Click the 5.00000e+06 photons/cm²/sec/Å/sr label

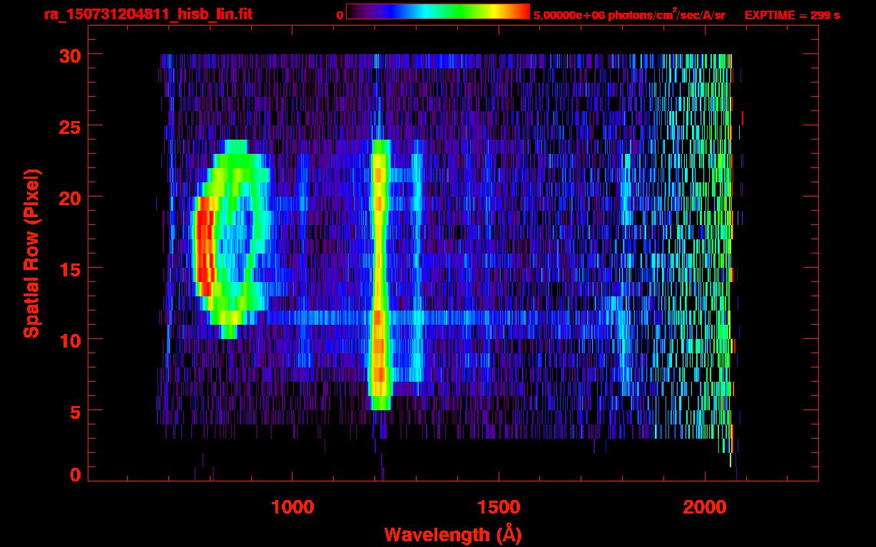tap(629, 14)
